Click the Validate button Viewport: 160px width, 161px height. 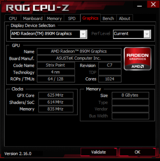99,152
